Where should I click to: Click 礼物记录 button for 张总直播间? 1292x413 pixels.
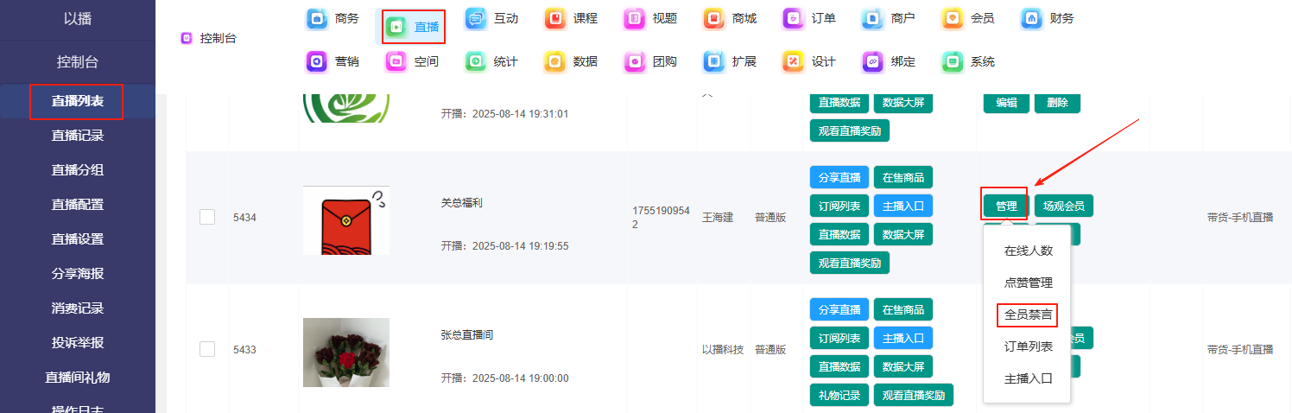pyautogui.click(x=839, y=396)
